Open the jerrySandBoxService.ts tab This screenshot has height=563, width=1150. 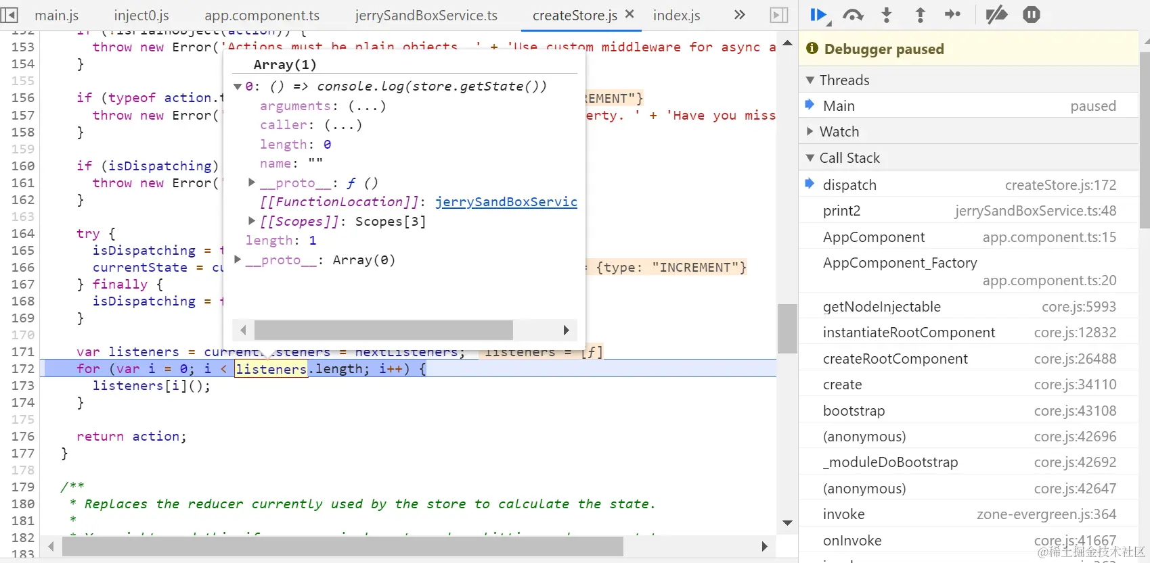[426, 15]
